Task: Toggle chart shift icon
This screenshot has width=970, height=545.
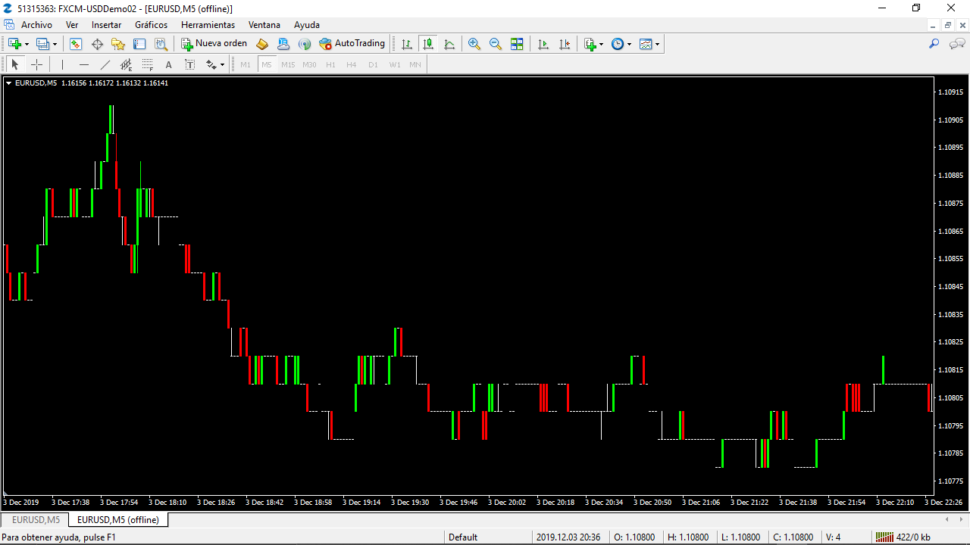Action: pyautogui.click(x=565, y=44)
